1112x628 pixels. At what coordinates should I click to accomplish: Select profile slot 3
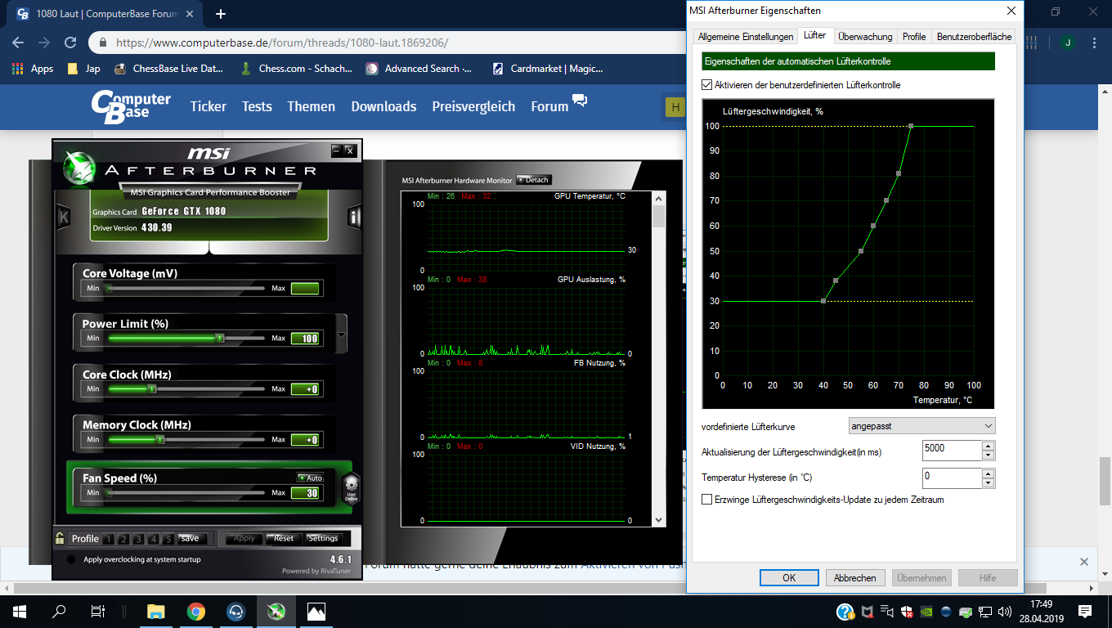coord(138,539)
